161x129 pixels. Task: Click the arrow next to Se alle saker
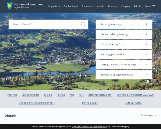point(155,115)
